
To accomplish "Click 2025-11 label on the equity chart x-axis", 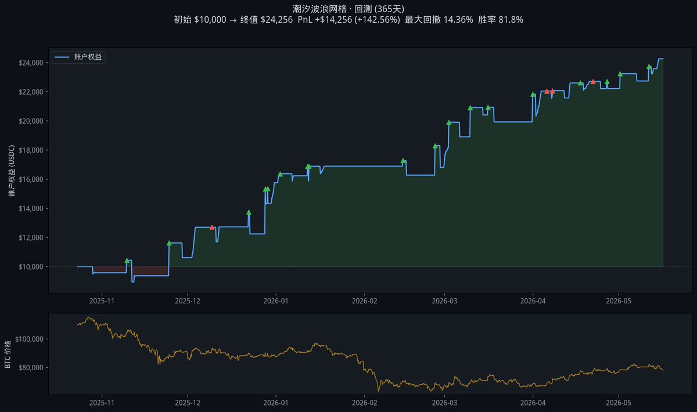I will click(102, 302).
